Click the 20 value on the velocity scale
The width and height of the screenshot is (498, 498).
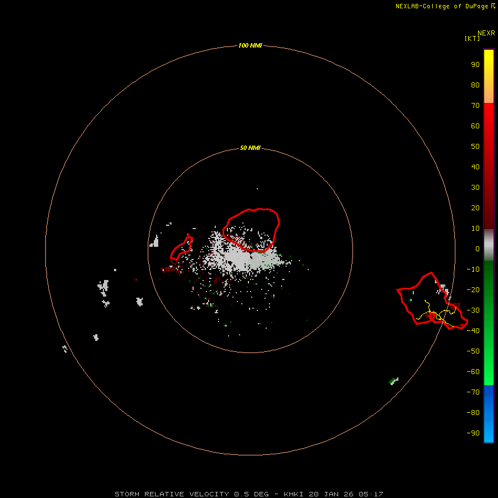click(x=475, y=207)
